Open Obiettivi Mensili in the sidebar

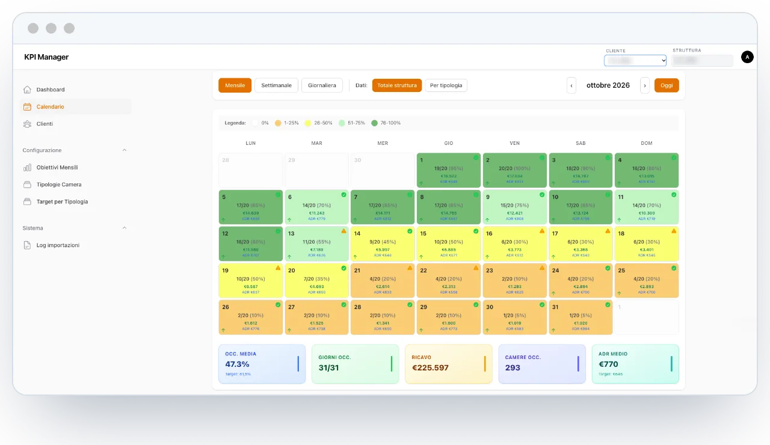tap(76, 168)
